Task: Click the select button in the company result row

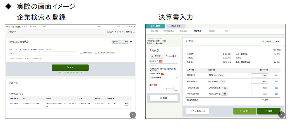Action: [126, 104]
